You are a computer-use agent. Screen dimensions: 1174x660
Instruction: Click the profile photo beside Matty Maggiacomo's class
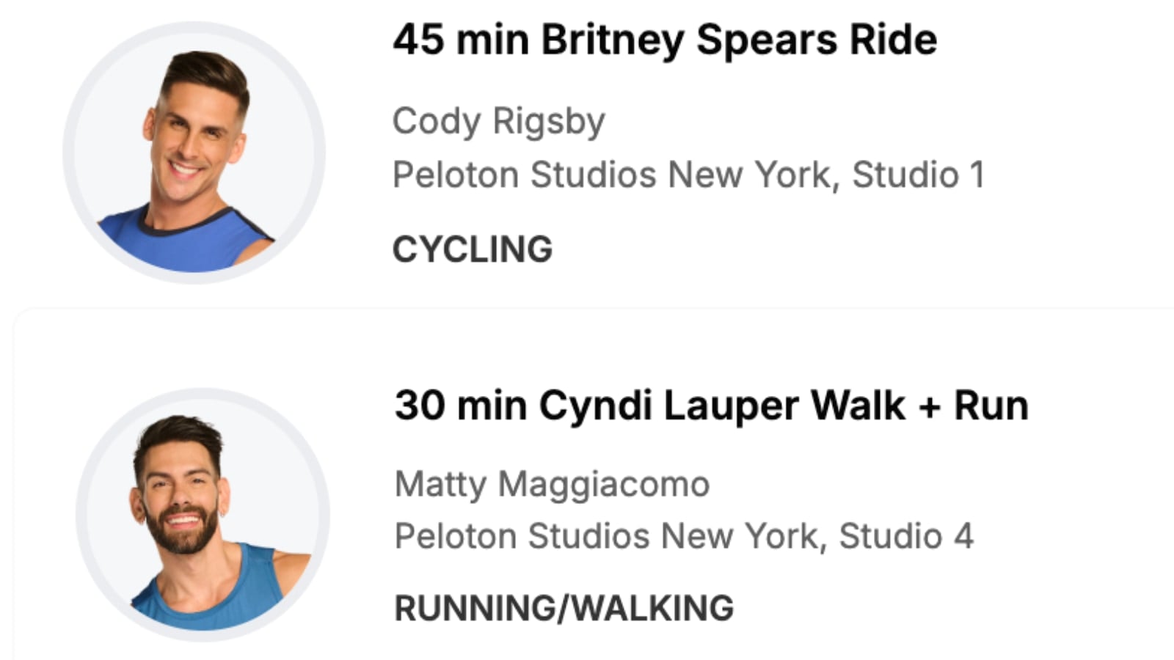coord(203,515)
